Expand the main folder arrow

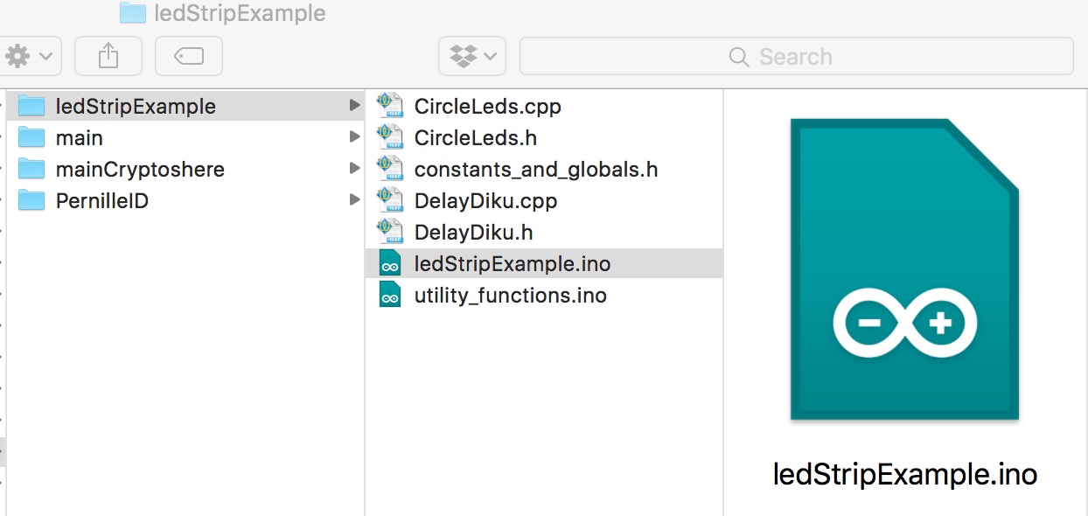(354, 137)
